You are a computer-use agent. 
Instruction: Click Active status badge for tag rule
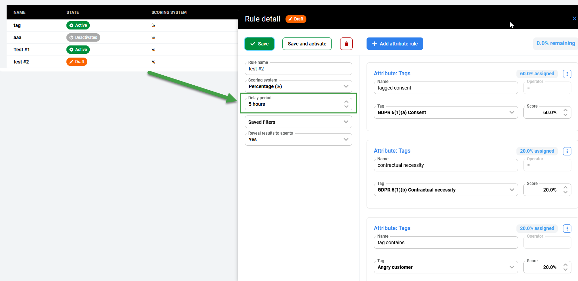click(78, 25)
